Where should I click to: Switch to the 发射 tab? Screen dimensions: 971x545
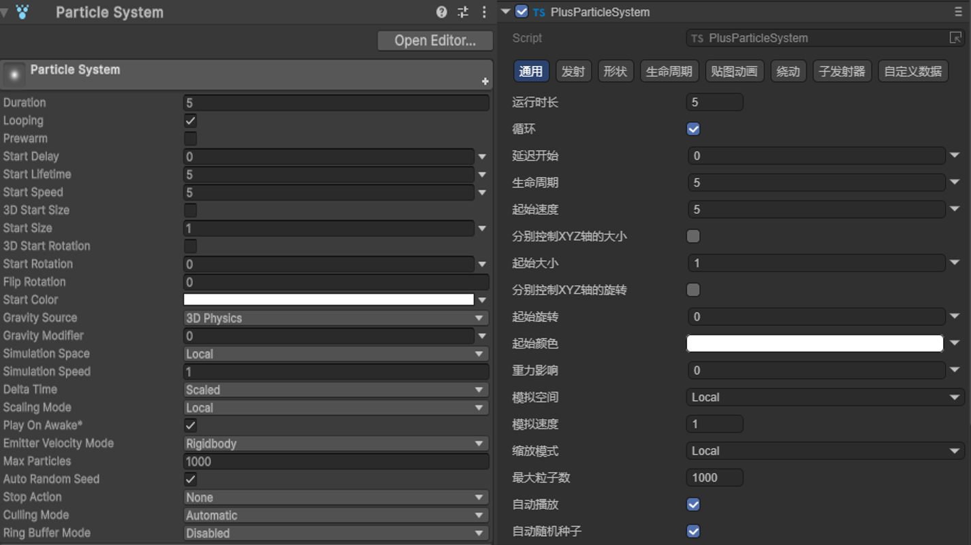(573, 71)
